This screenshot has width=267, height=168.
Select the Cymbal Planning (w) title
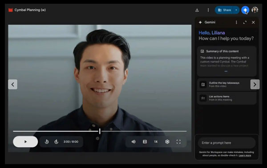pyautogui.click(x=30, y=10)
